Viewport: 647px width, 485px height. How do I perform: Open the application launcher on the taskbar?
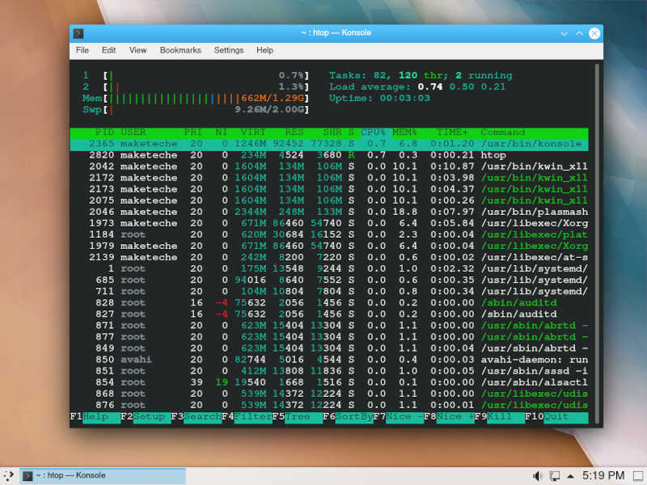pos(9,475)
